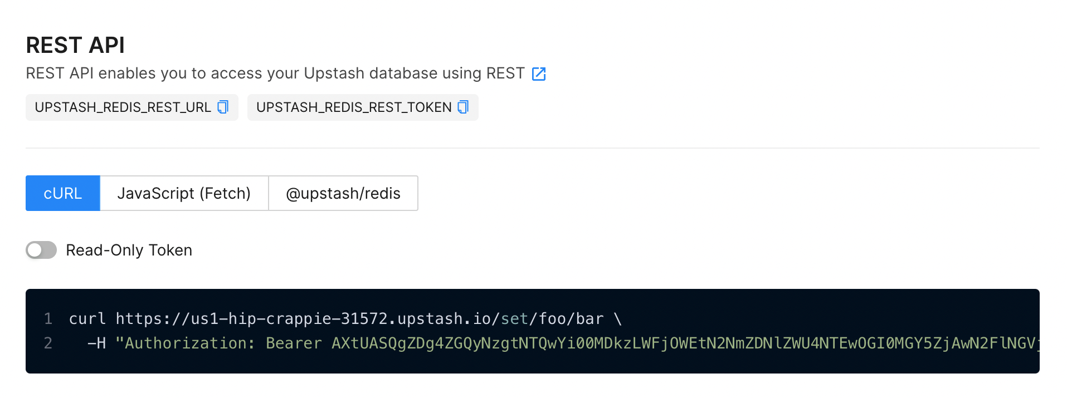Image resolution: width=1067 pixels, height=398 pixels.
Task: Click the highlighted 'set' in the URL
Action: (514, 318)
